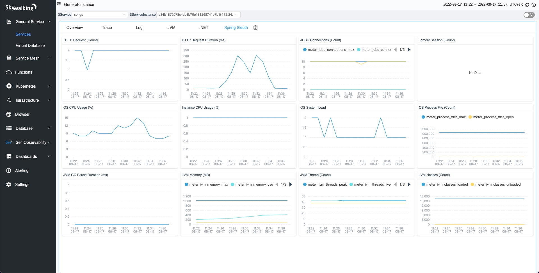Click the Settings gear icon
The image size is (539, 273).
coord(9,185)
